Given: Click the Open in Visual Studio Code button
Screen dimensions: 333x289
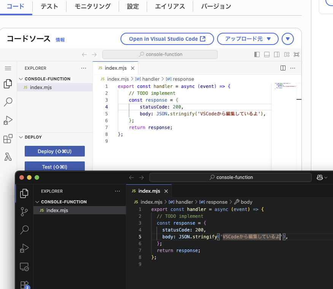Looking at the screenshot, I should point(167,38).
